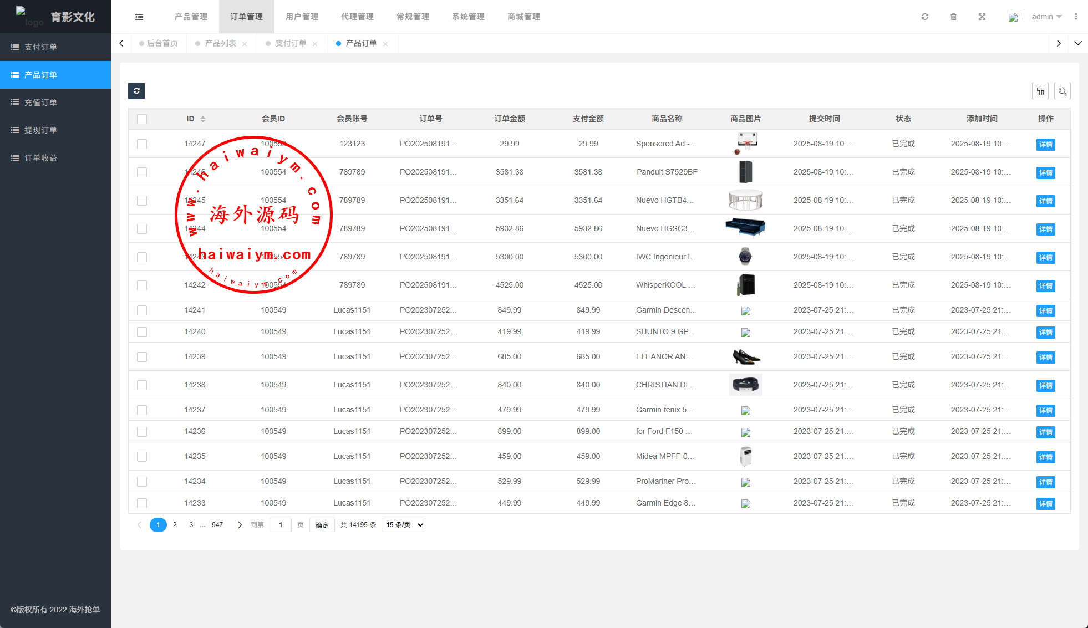Viewport: 1088px width, 628px height.
Task: Switch to 产品列表 tab
Action: click(220, 43)
